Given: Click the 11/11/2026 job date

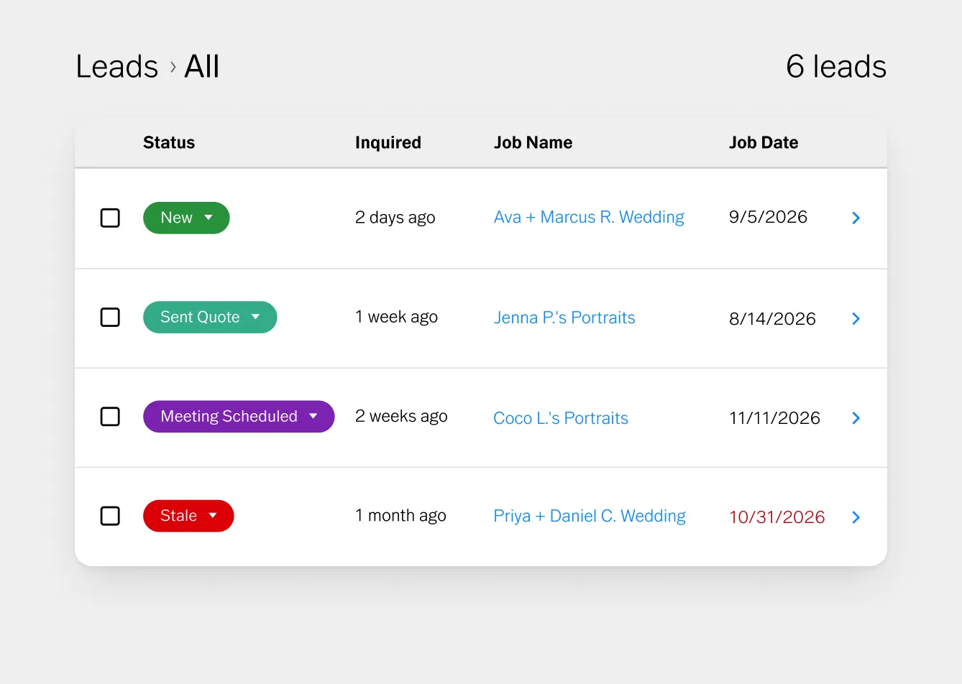Looking at the screenshot, I should coord(774,418).
